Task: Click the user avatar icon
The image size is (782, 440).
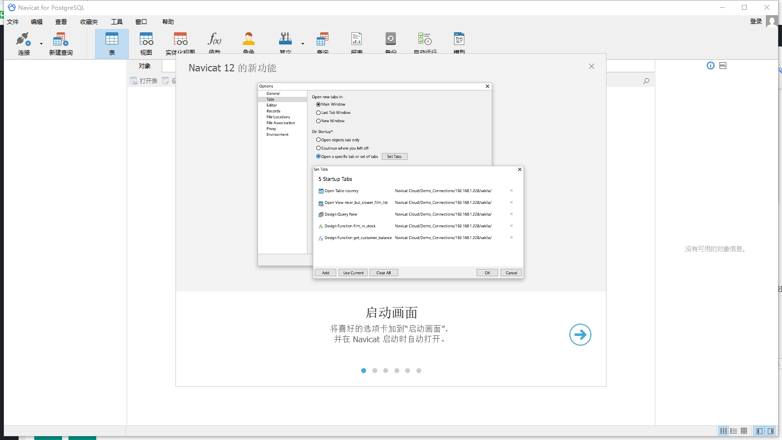Action: pyautogui.click(x=772, y=22)
